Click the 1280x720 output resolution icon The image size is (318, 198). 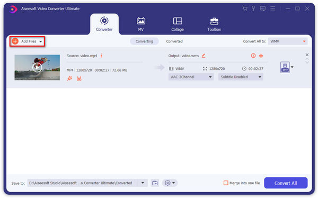205,69
